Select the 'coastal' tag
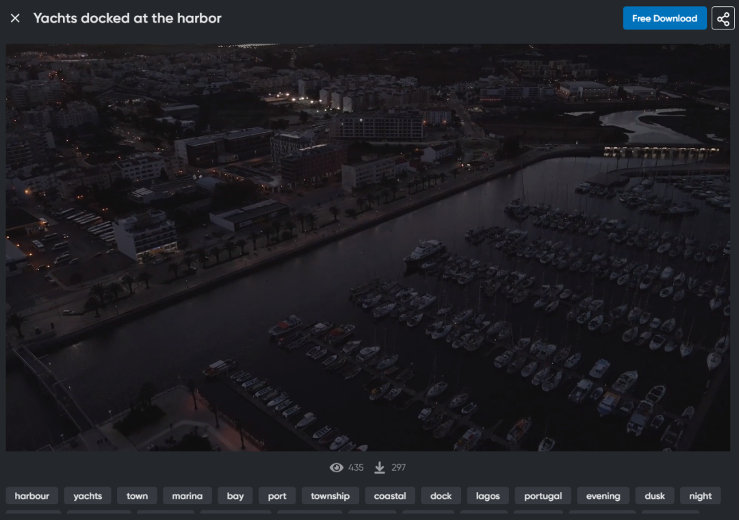The height and width of the screenshot is (520, 739). coord(390,496)
